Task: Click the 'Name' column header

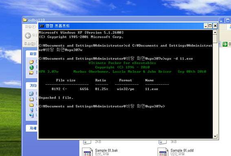Action: tap(150, 80)
